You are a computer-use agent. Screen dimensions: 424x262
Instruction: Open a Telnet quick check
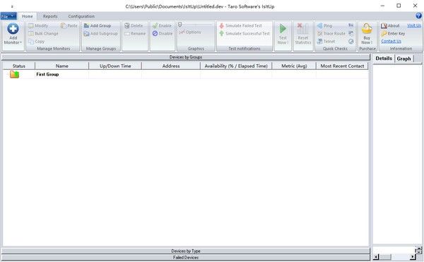tap(326, 42)
